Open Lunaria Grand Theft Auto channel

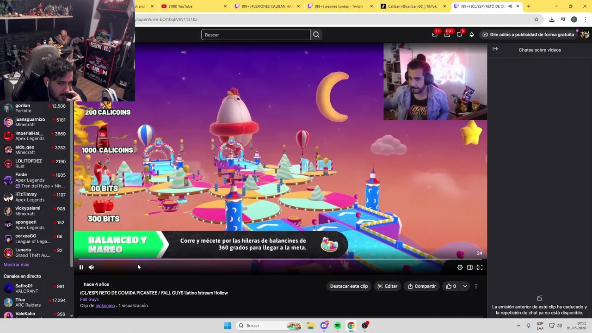tap(35, 253)
